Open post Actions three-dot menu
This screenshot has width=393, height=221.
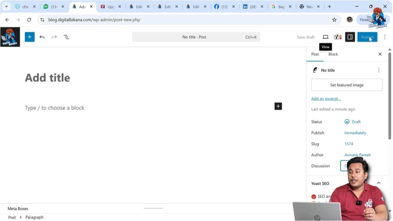click(379, 70)
